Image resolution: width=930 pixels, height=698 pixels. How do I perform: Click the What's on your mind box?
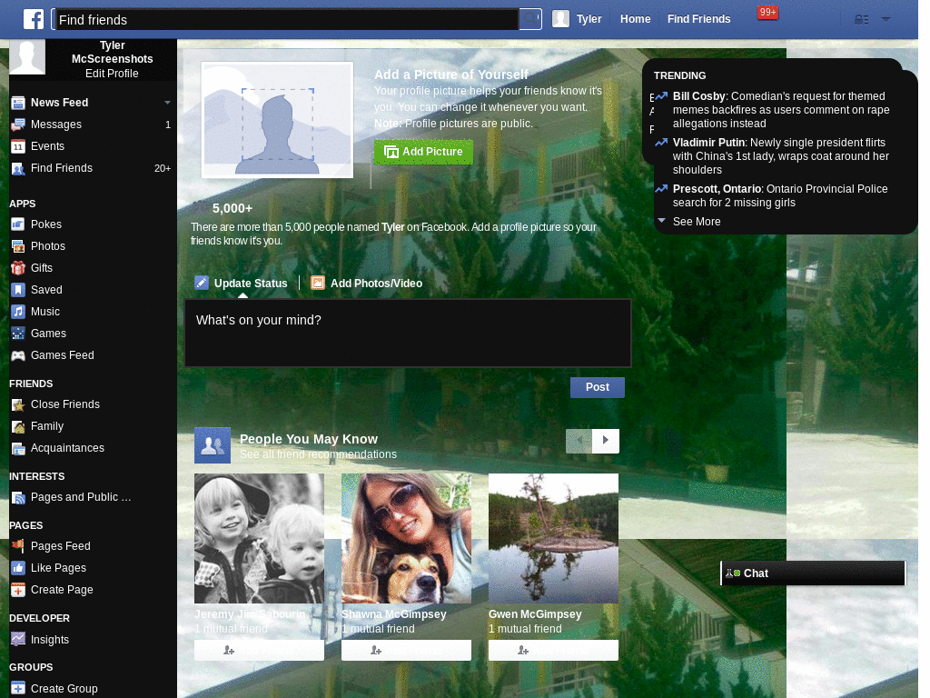[x=408, y=333]
